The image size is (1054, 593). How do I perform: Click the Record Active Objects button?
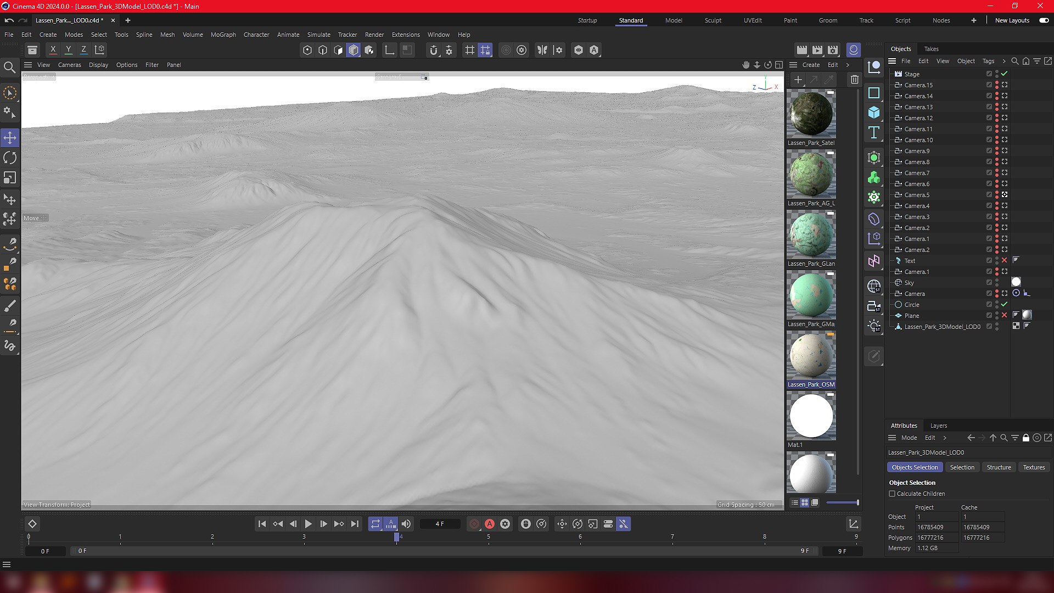pyautogui.click(x=474, y=524)
